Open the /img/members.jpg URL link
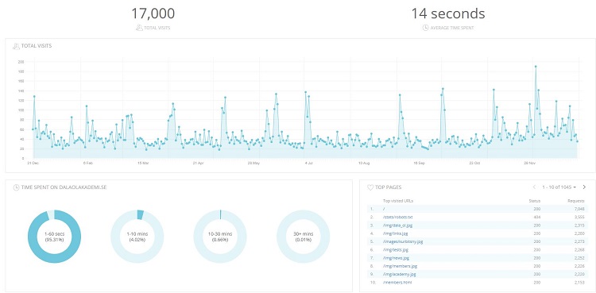This screenshot has height=293, width=596. pyautogui.click(x=400, y=266)
